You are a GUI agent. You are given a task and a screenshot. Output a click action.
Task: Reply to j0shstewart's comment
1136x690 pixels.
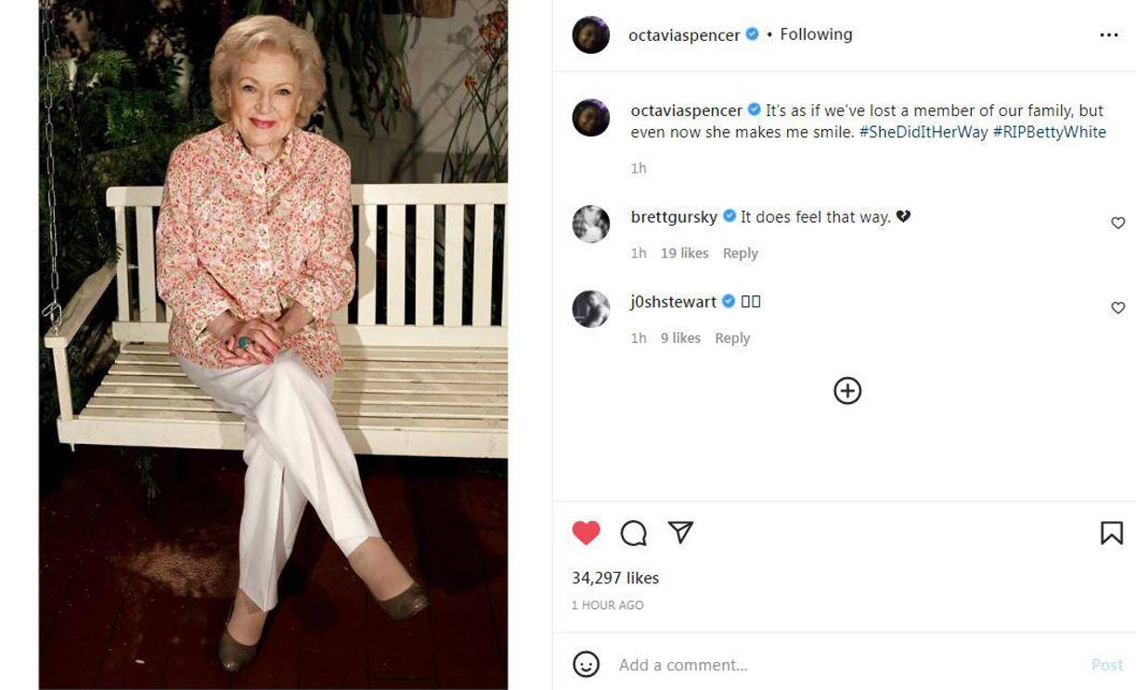(x=732, y=337)
